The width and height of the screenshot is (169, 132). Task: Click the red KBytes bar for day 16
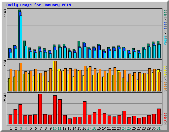click(85, 113)
